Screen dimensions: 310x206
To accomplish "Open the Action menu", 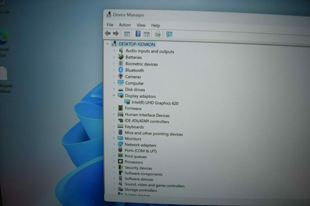I will (x=125, y=25).
